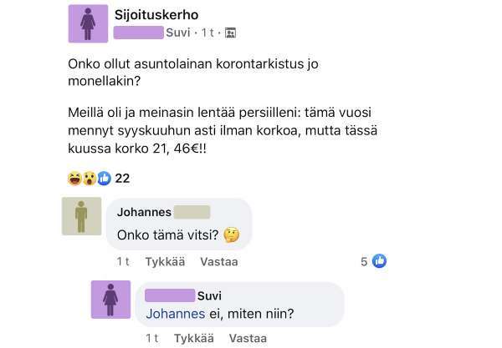Click the post author name Suvi

[x=178, y=33]
